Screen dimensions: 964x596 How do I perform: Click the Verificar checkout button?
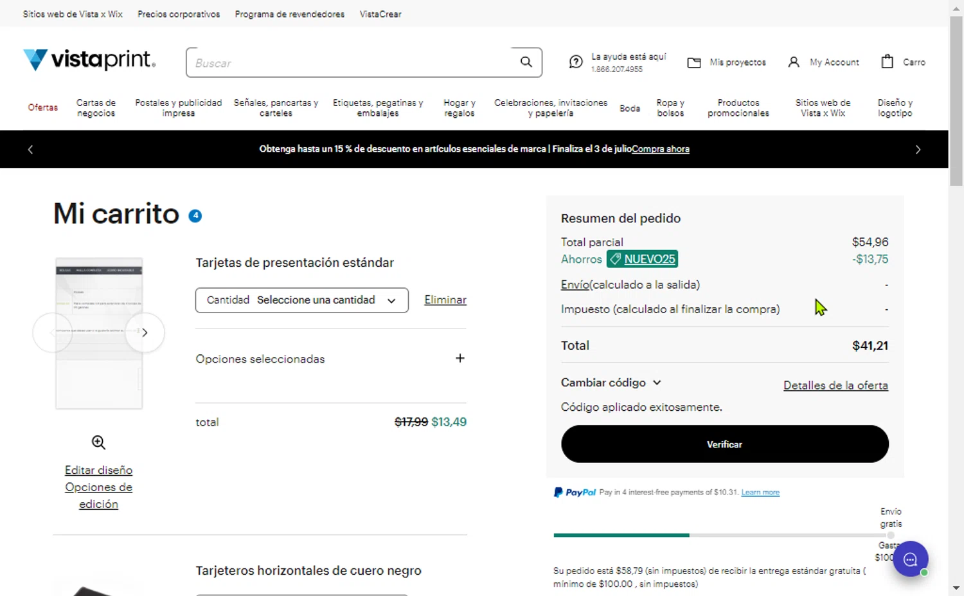pyautogui.click(x=725, y=444)
